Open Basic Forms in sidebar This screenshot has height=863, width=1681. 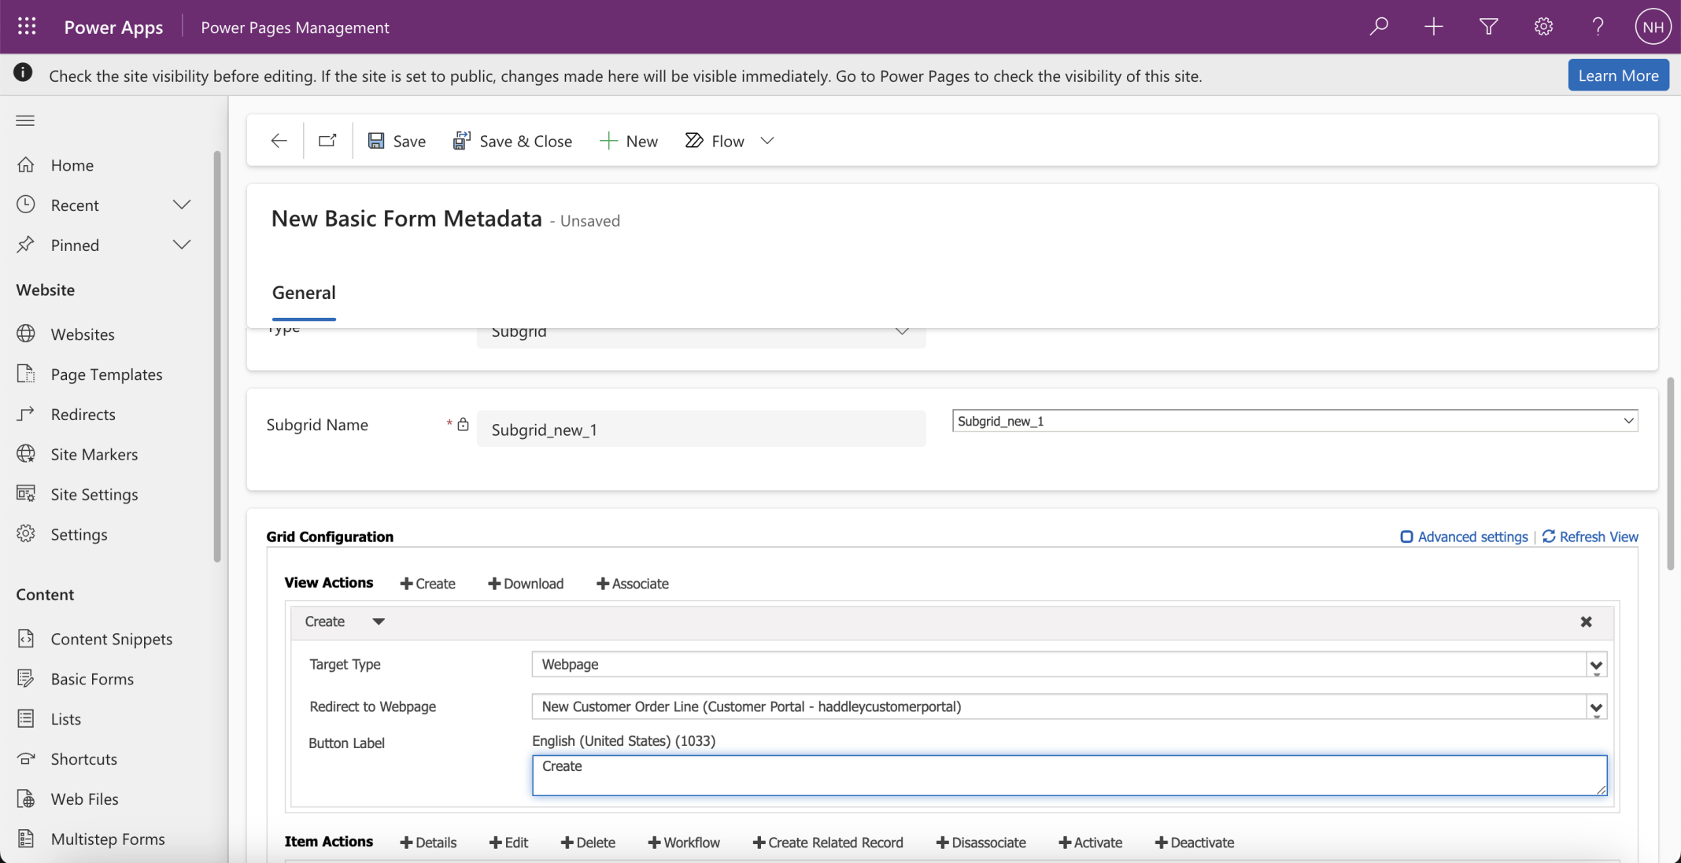[x=92, y=679]
